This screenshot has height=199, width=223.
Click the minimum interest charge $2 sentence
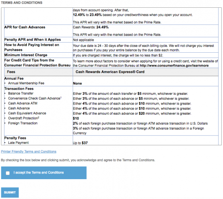(118, 55)
